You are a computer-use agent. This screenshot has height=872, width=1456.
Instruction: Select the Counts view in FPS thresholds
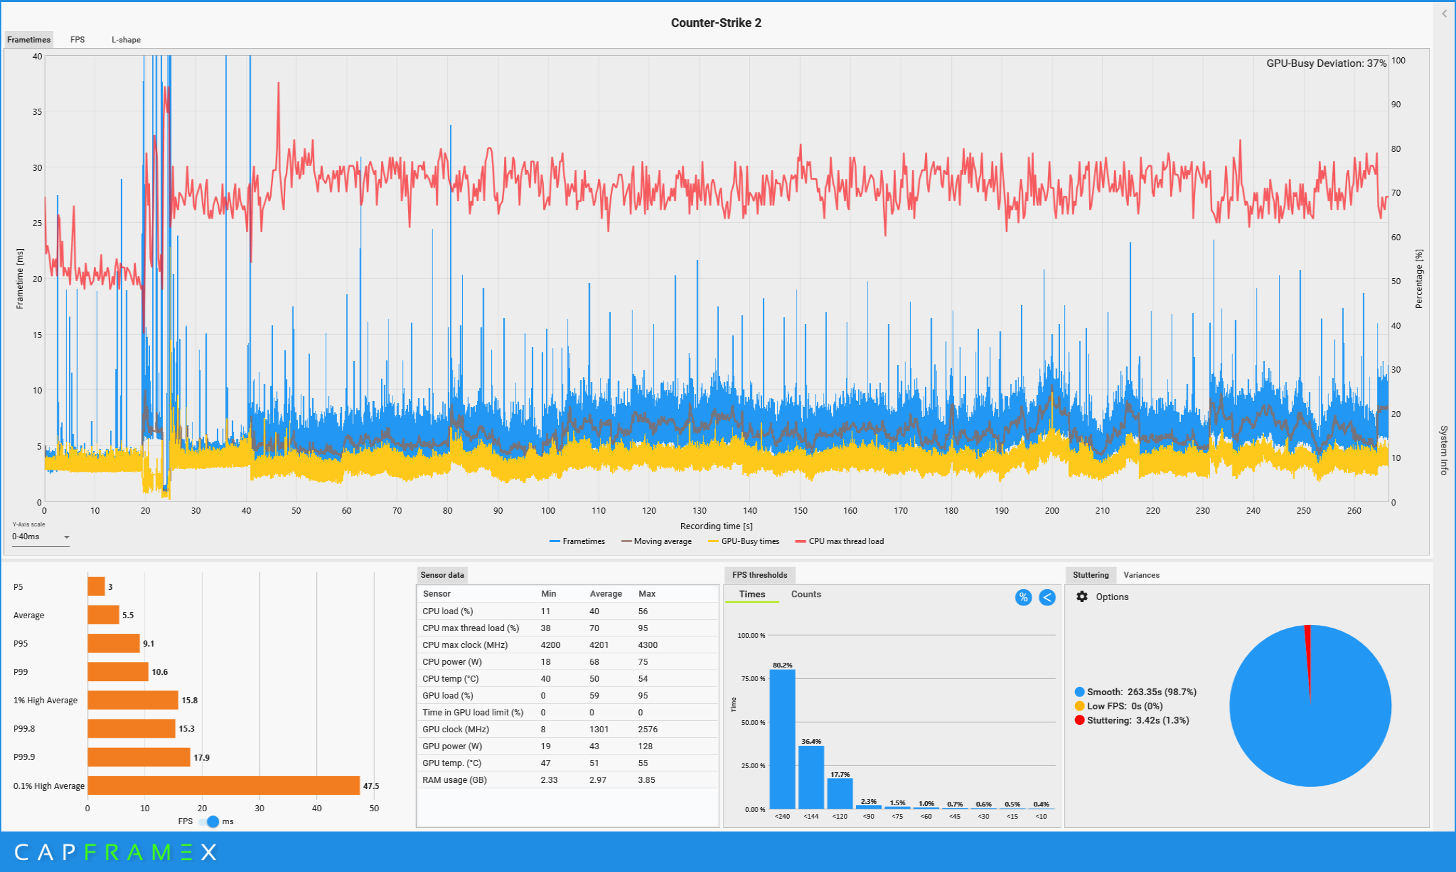tap(805, 594)
